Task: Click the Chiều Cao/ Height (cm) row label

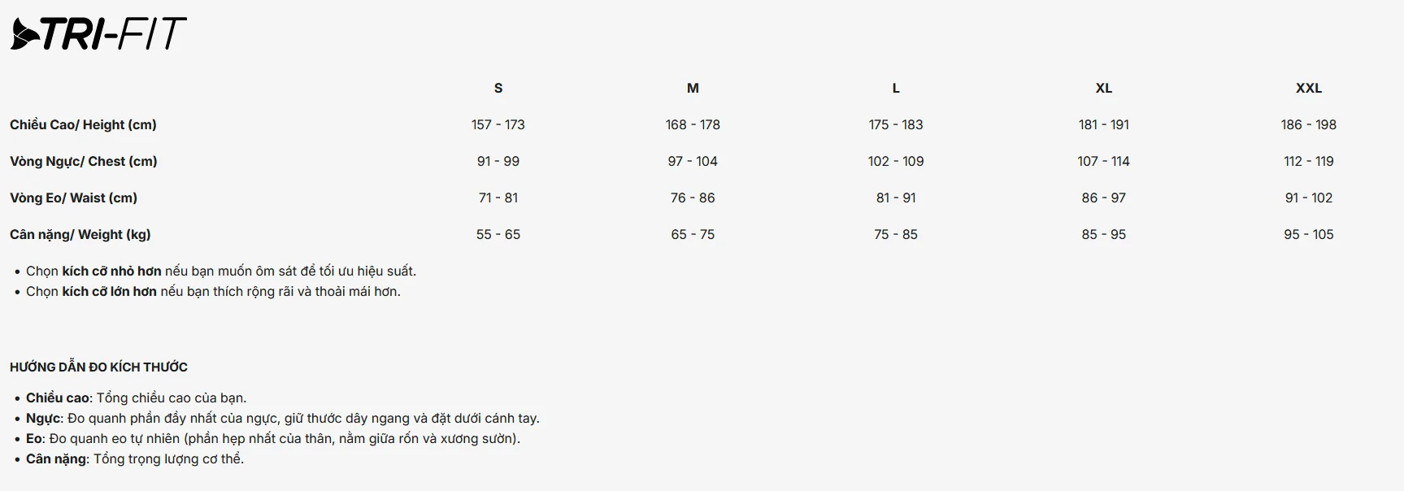Action: tap(83, 124)
